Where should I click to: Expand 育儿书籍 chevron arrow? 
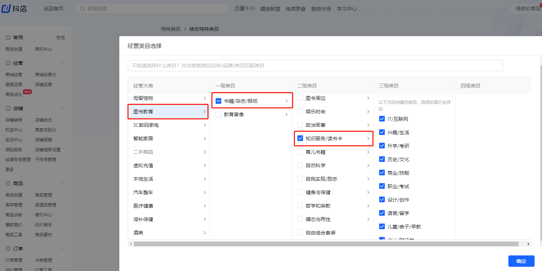coord(368,152)
